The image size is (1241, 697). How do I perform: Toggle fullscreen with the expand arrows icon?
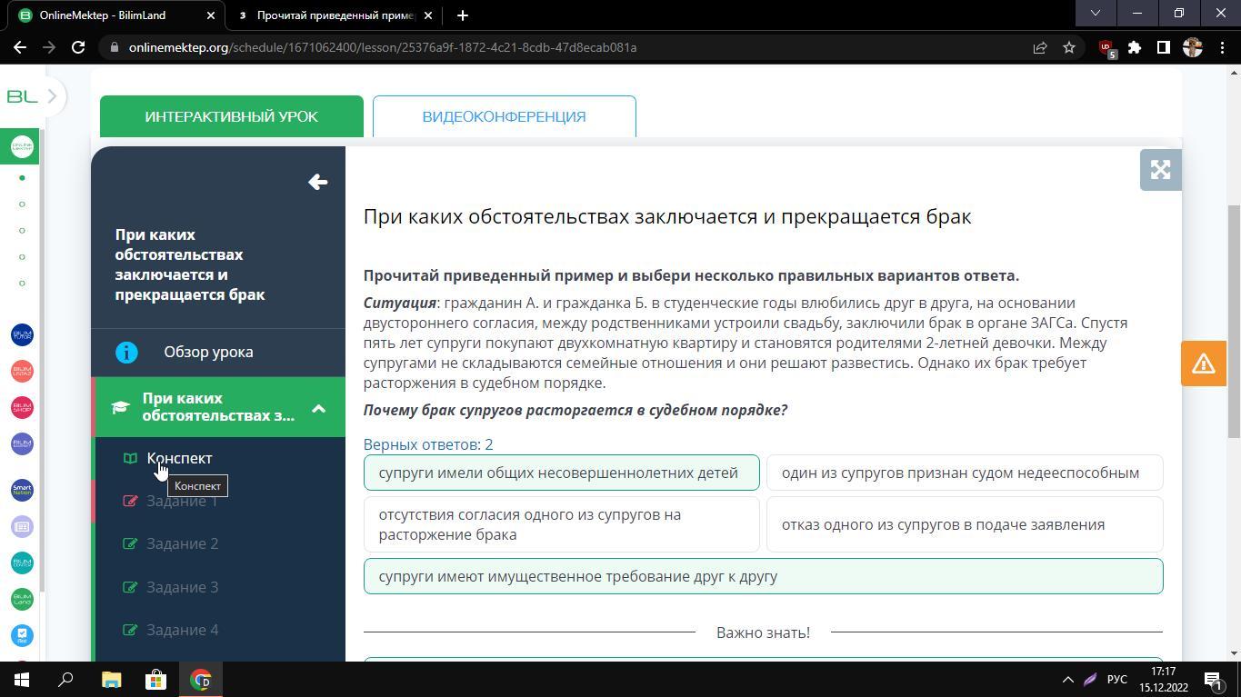click(1160, 170)
